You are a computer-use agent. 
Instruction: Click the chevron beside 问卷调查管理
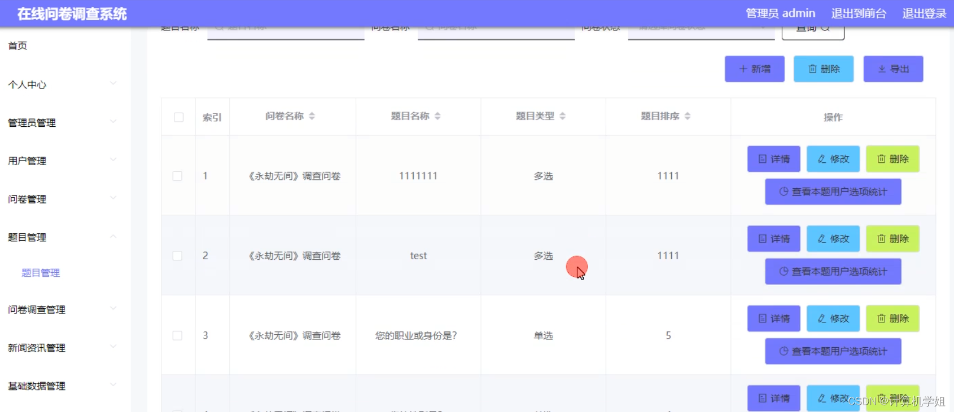coord(113,308)
